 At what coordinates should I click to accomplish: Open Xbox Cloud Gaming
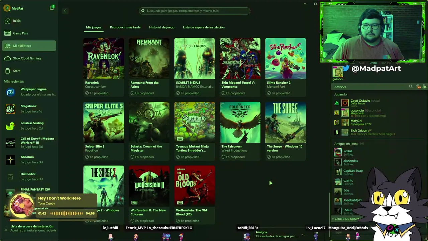tap(29, 58)
